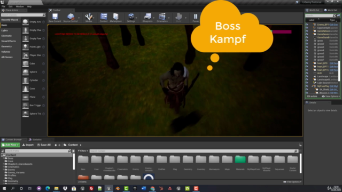Open Content toolbar icon

(104, 18)
